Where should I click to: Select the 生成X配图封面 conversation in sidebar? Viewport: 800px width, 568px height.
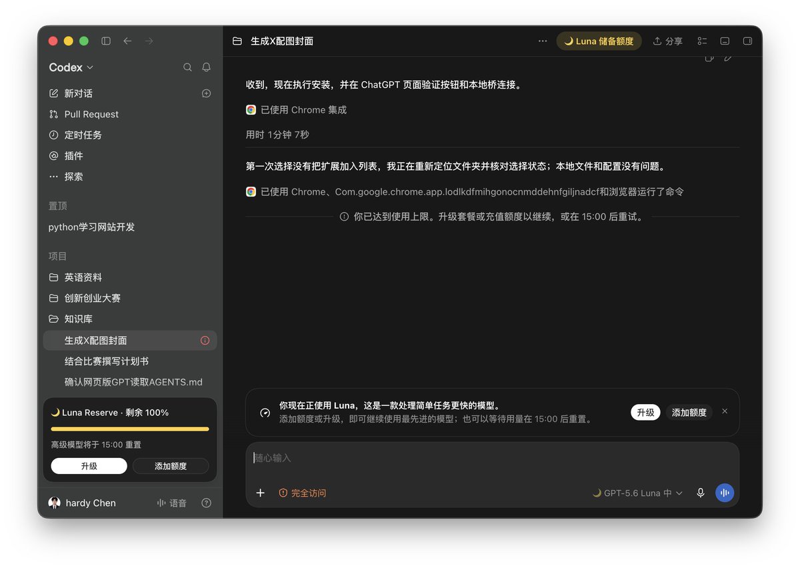129,341
